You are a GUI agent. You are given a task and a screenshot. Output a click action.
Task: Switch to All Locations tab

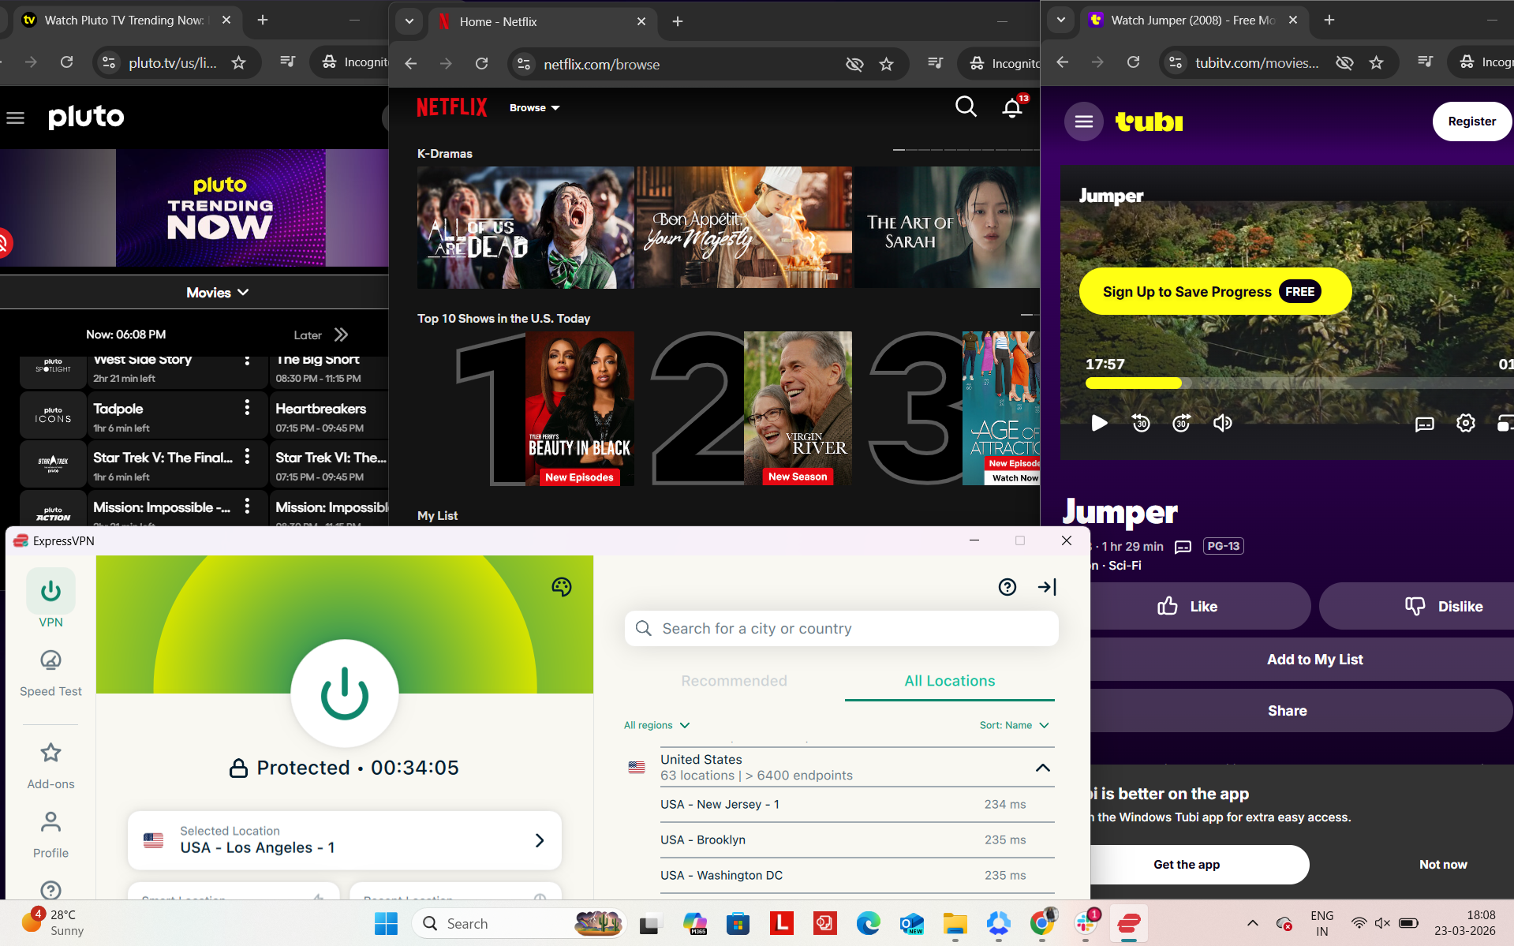click(x=950, y=681)
